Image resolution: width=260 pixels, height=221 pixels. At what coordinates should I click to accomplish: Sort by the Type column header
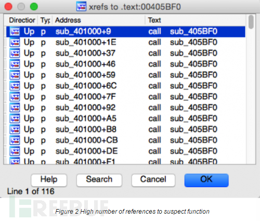(x=45, y=20)
